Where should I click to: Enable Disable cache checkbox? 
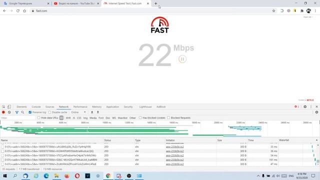[49, 112]
